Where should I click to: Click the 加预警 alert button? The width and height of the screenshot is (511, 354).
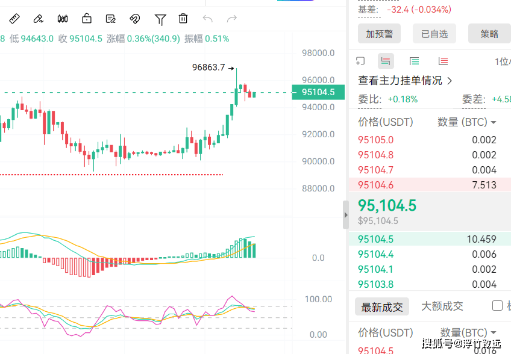[379, 34]
